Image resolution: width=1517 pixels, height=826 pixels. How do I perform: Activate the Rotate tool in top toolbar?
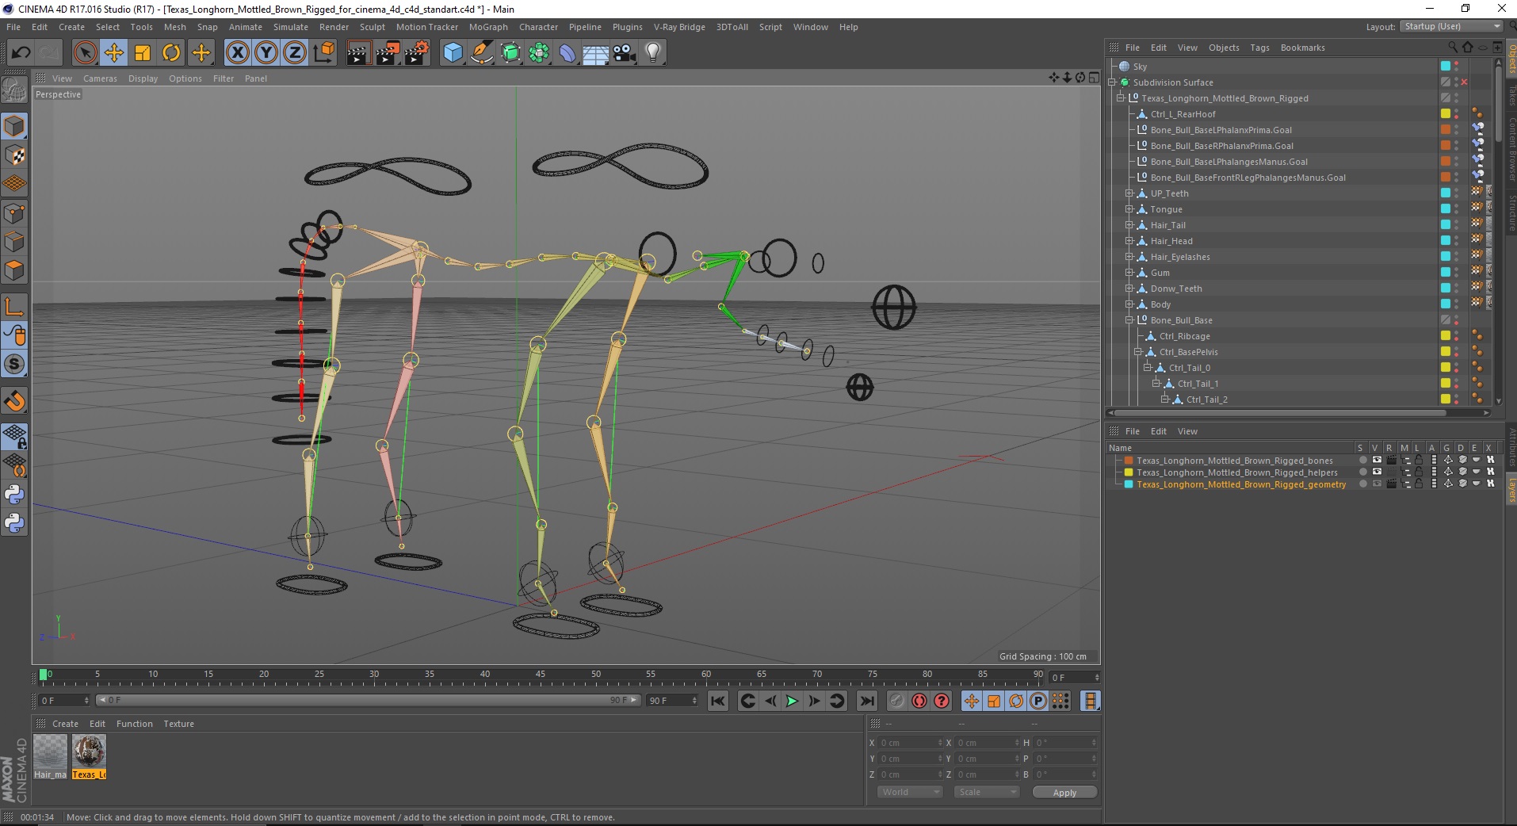(171, 53)
